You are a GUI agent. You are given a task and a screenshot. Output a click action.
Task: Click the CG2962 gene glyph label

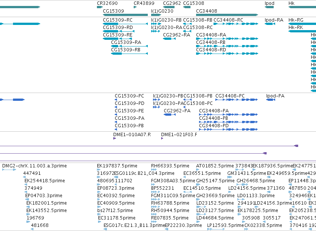tap(172, 3)
